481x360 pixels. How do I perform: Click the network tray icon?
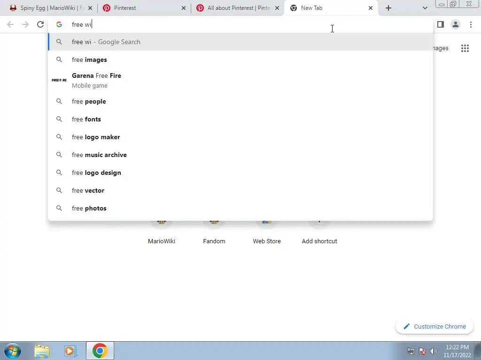pyautogui.click(x=411, y=351)
